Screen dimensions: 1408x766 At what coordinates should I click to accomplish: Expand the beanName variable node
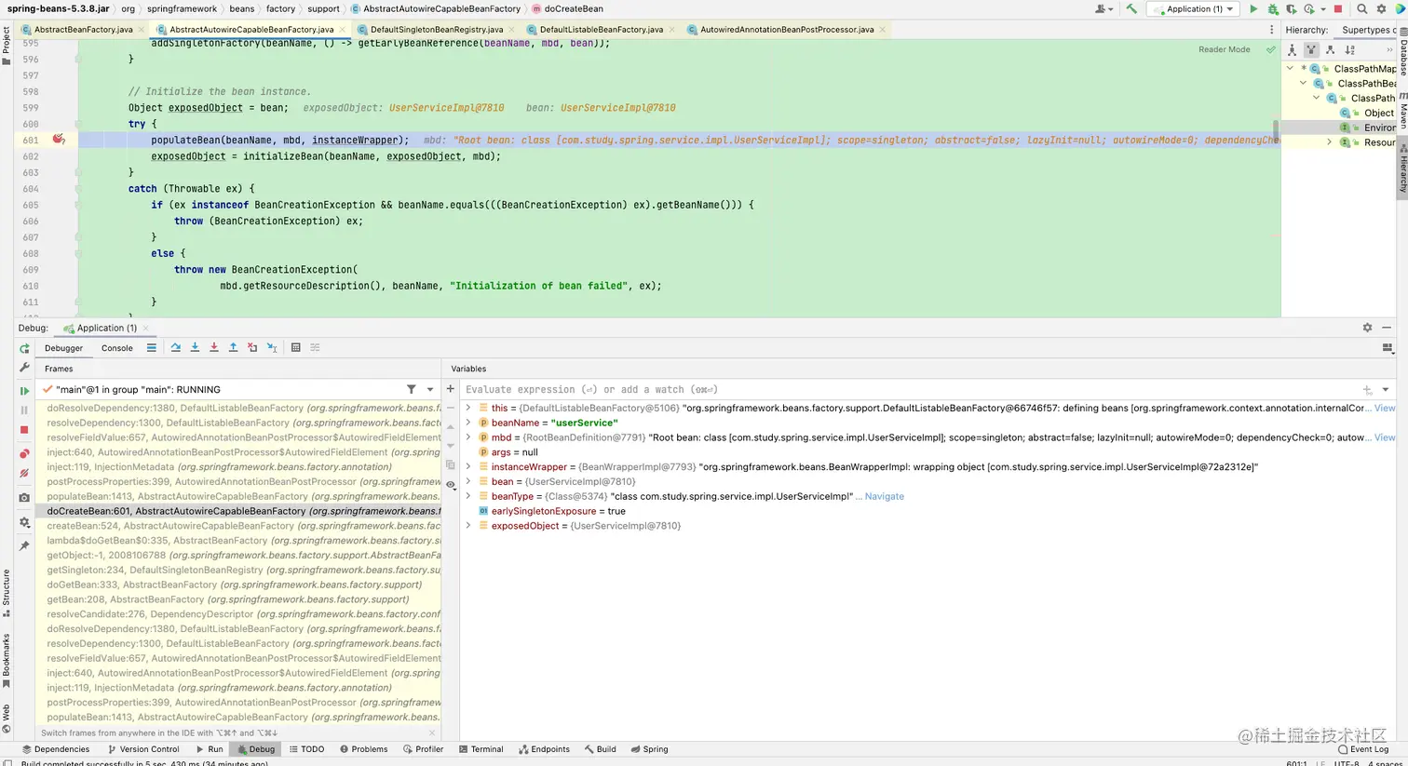tap(468, 423)
